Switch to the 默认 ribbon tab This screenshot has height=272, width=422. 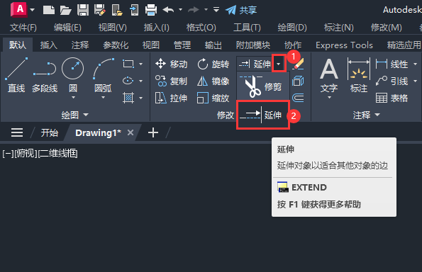[x=18, y=45]
